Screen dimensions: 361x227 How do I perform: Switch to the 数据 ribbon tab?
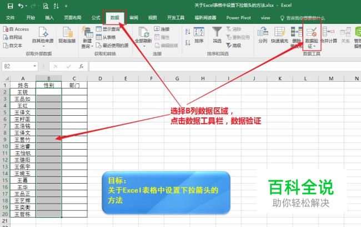(114, 18)
